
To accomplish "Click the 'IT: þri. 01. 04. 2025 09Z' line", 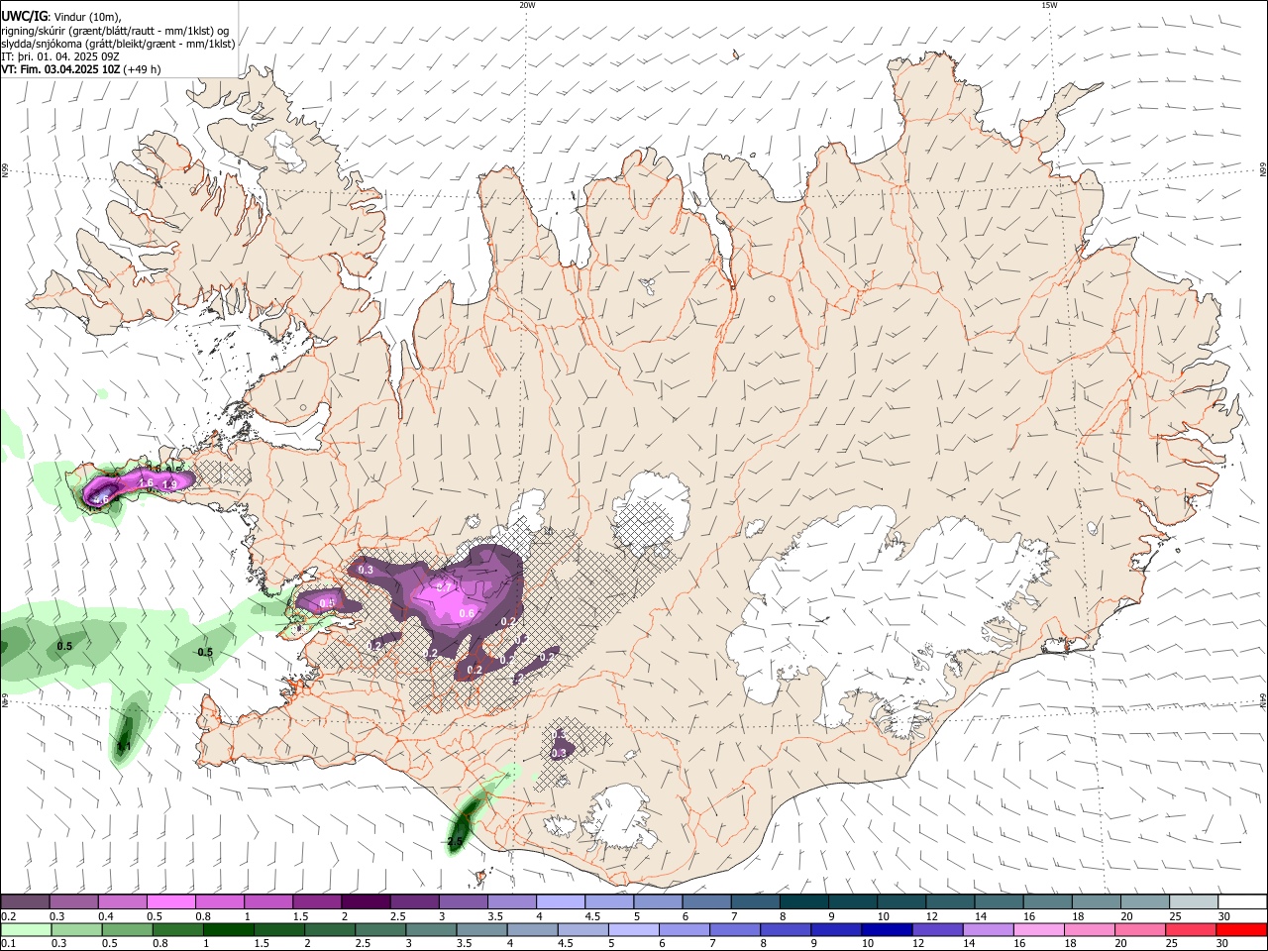I will pyautogui.click(x=61, y=56).
